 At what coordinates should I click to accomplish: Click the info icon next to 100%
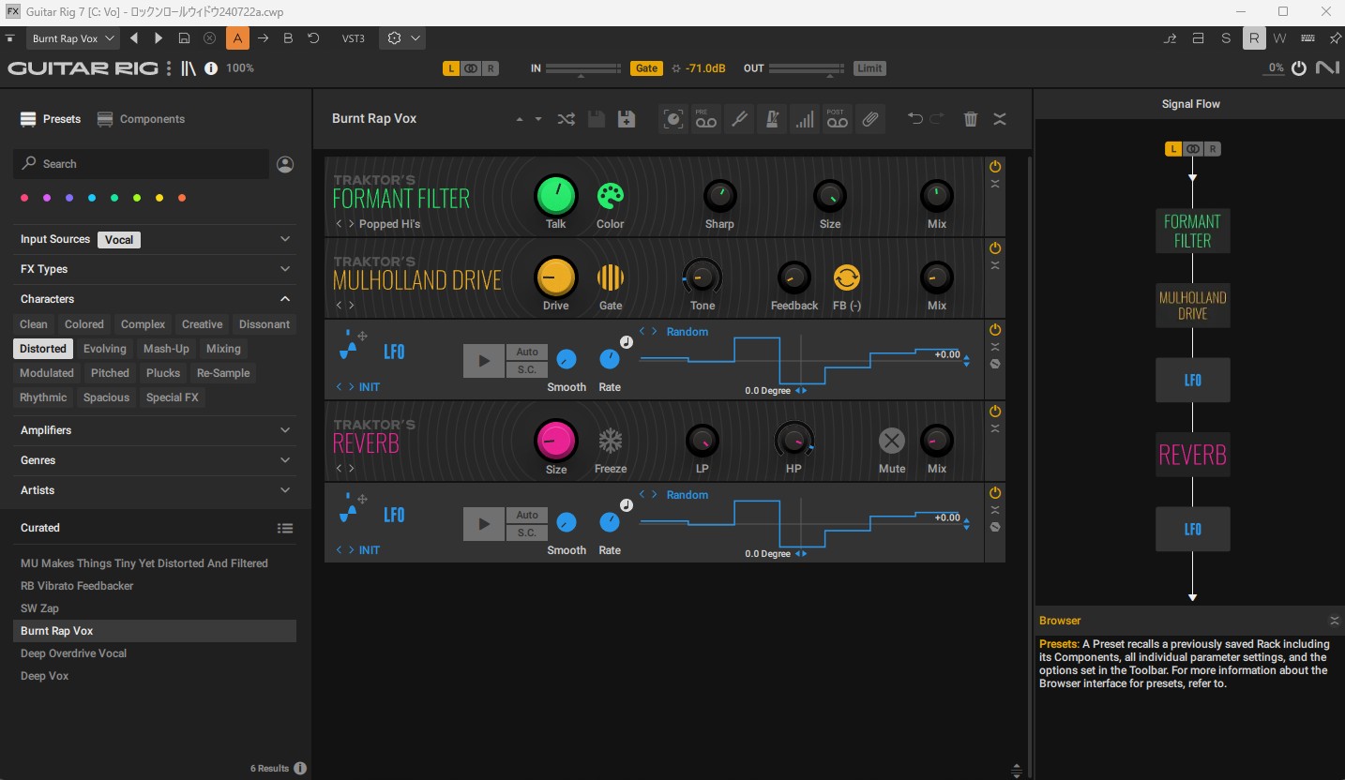tap(211, 68)
